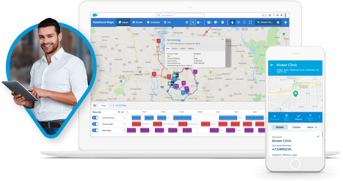The width and height of the screenshot is (343, 181).
Task: Click the Today button
Action: click(103, 106)
